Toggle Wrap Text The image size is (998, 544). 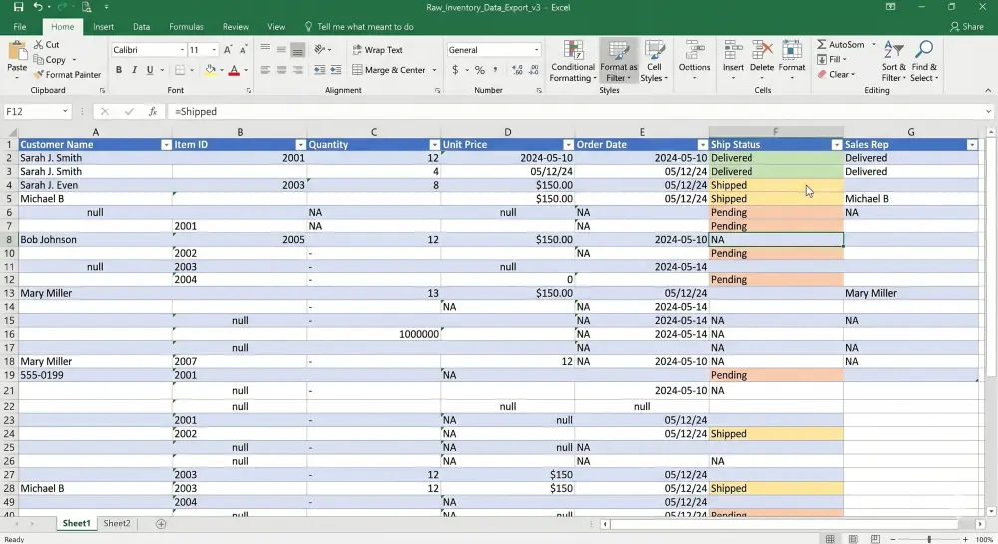377,50
